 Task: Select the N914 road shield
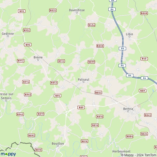tap(26, 82)
